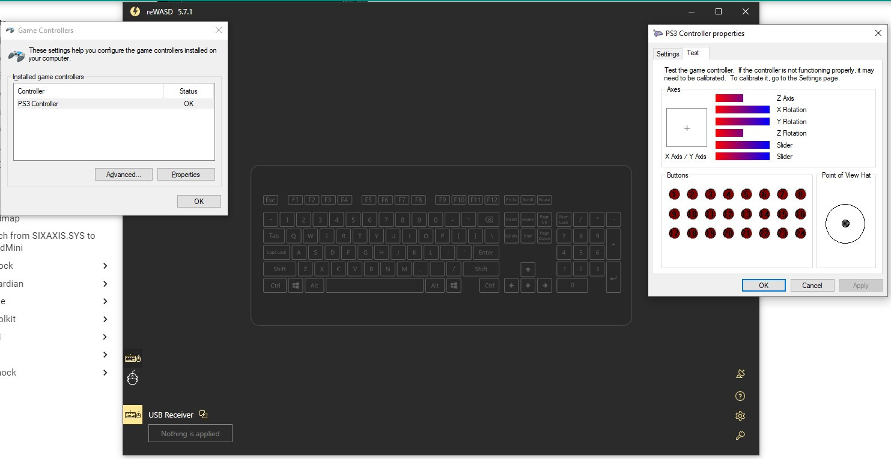891x459 pixels.
Task: Select the Insert key on virtual keyboard
Action: click(x=511, y=220)
